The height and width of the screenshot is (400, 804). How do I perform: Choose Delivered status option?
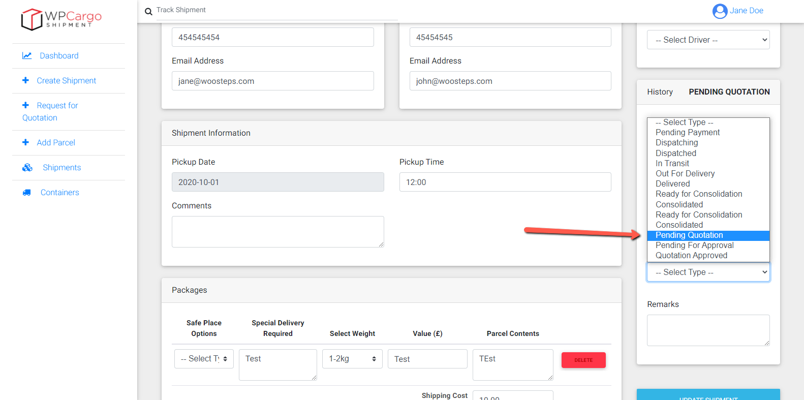click(708, 183)
